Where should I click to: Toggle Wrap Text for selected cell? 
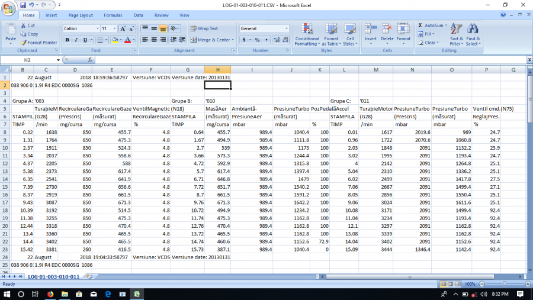(x=204, y=28)
